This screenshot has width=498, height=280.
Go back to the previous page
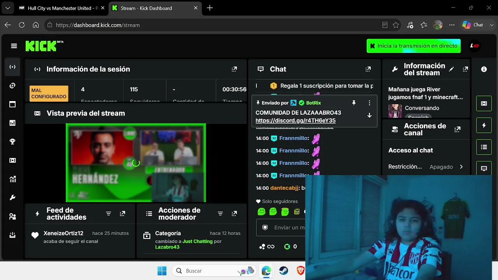pos(8,25)
